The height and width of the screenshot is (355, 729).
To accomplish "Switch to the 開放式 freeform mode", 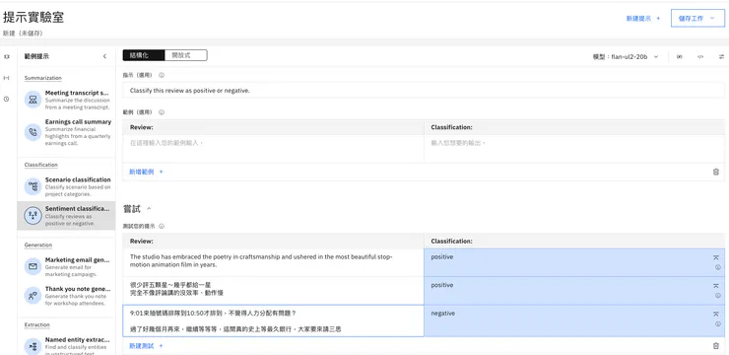I will [x=185, y=55].
